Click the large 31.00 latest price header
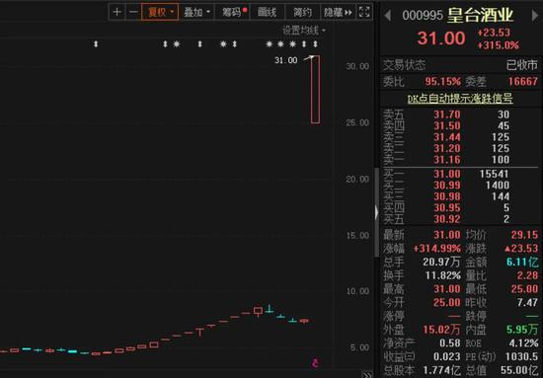The image size is (543, 378). click(x=441, y=38)
